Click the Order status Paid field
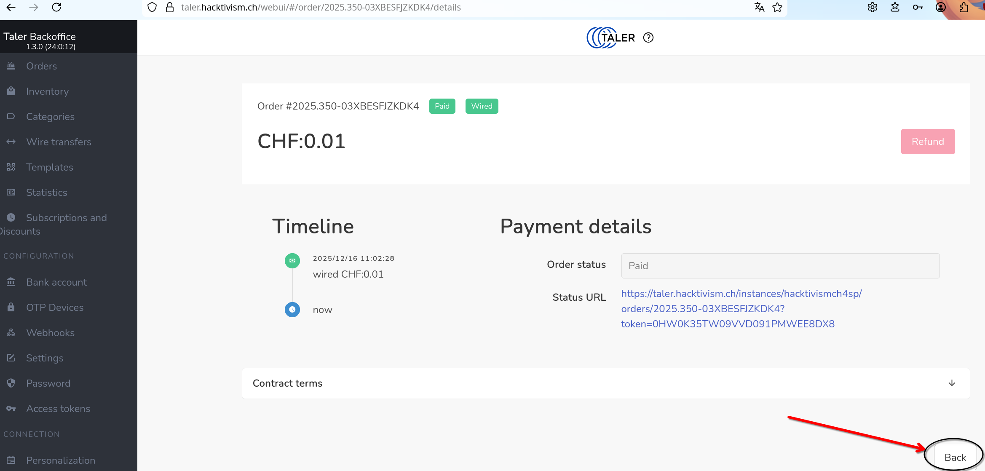This screenshot has height=471, width=985. click(x=780, y=266)
